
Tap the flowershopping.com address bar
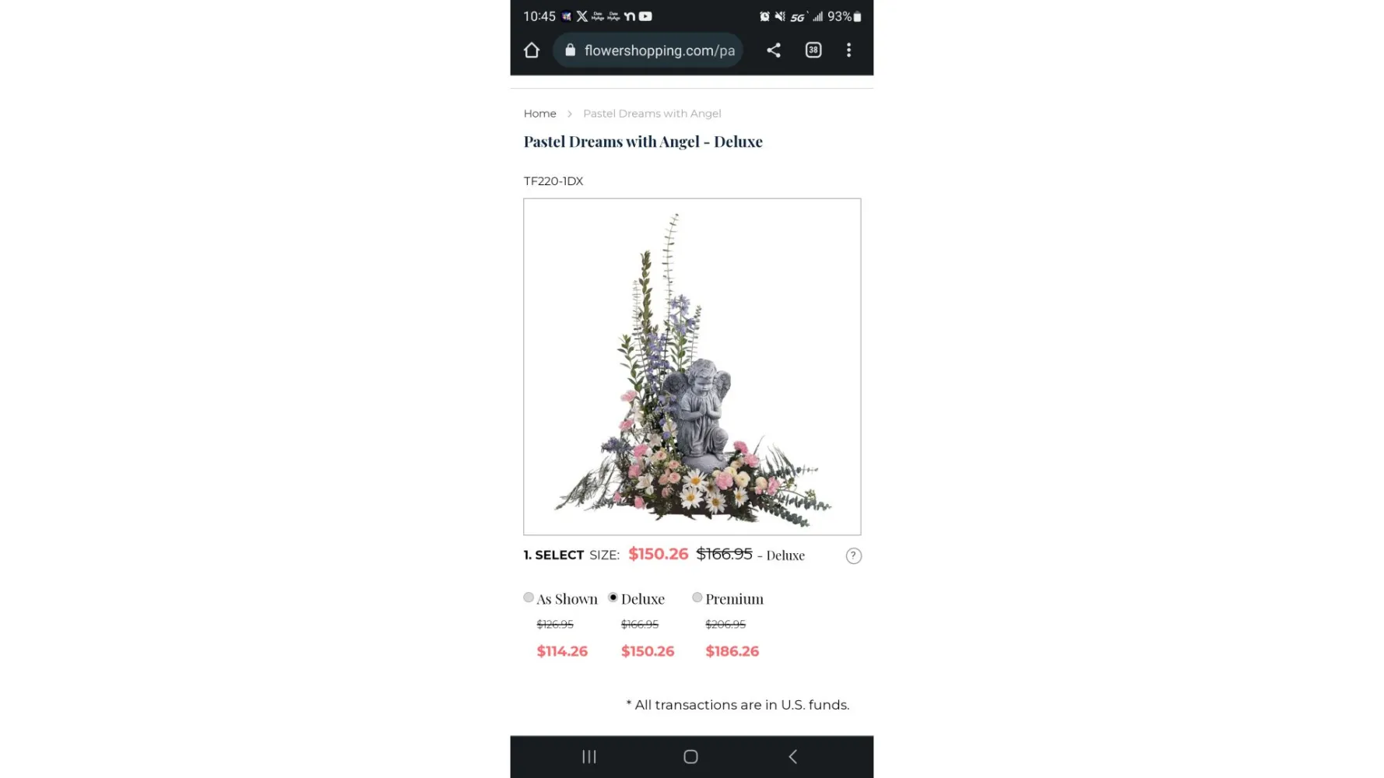pyautogui.click(x=648, y=51)
